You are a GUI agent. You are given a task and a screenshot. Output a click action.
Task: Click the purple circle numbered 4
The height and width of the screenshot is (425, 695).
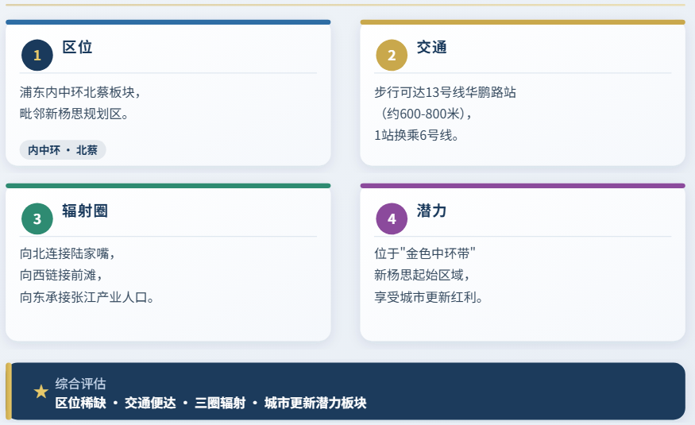point(392,218)
